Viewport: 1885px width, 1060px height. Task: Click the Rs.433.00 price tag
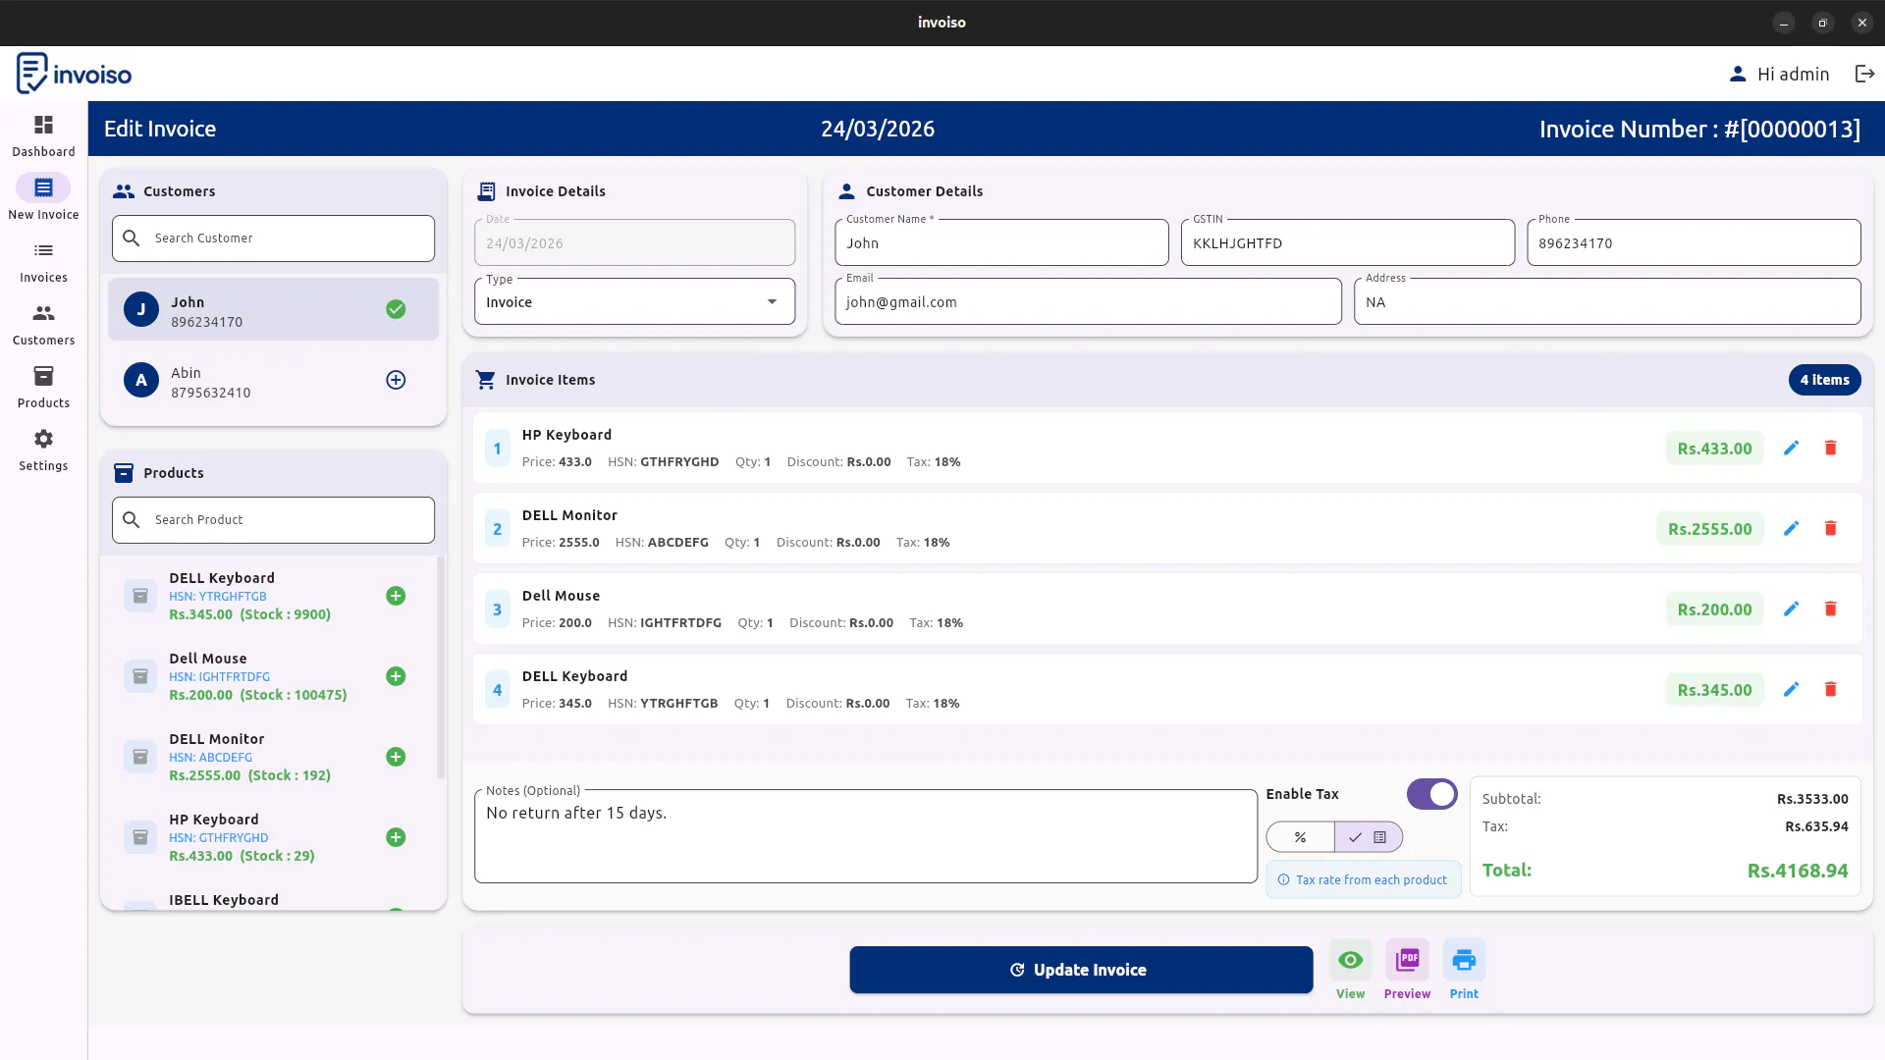(1714, 449)
